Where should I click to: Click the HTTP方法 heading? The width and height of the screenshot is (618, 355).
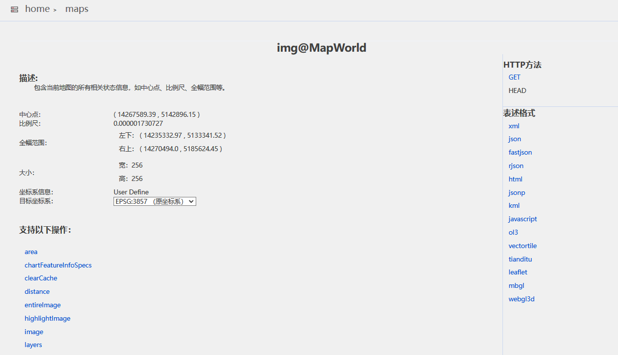pyautogui.click(x=522, y=65)
